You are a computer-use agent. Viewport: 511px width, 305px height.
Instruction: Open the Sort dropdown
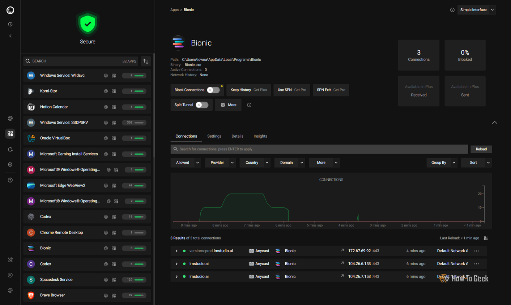click(476, 163)
